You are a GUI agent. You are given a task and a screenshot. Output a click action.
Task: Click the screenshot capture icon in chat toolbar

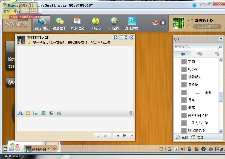(59, 113)
